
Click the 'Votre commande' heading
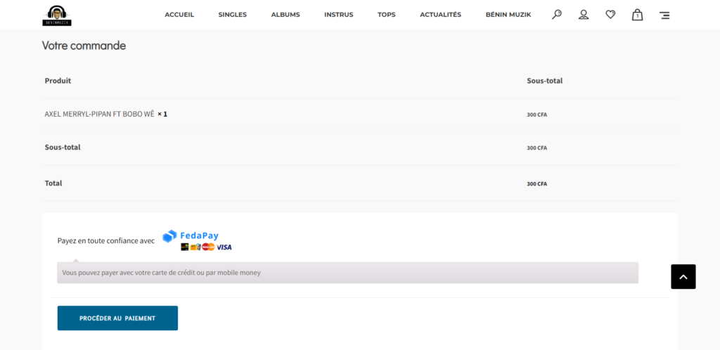click(84, 46)
